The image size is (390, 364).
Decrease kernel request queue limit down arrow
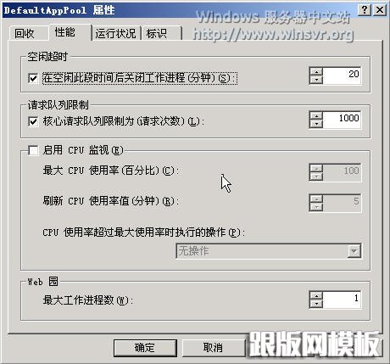[316, 124]
